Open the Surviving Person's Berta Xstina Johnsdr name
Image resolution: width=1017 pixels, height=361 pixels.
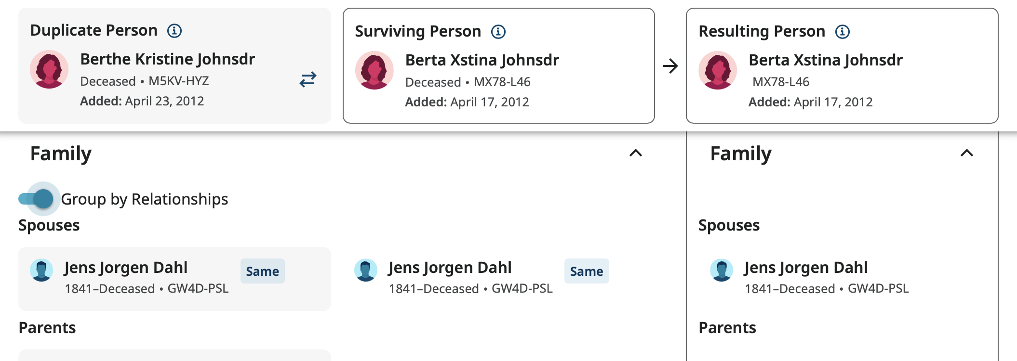(x=482, y=60)
